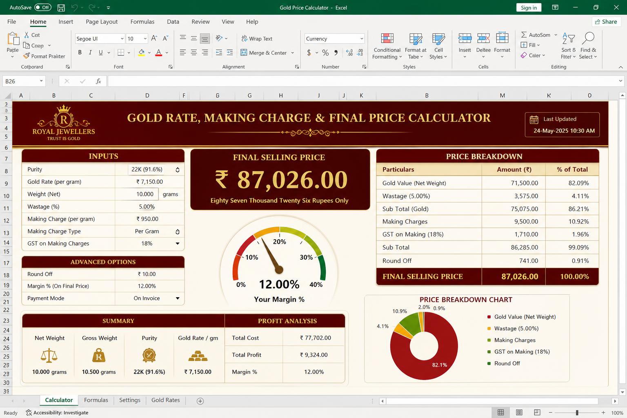
Task: Click the AutoSum sigma icon
Action: click(524, 35)
